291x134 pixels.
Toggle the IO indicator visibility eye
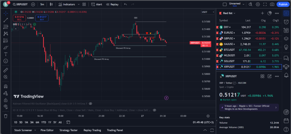tap(154, 110)
